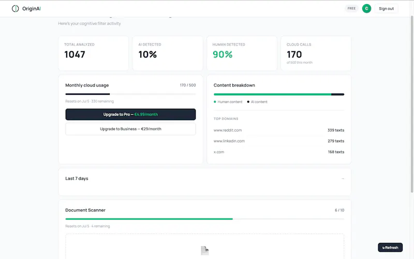The image size is (414, 259).
Task: Click 'Resets on Jul 5 · 330 remaining' text
Action: pyautogui.click(x=90, y=101)
